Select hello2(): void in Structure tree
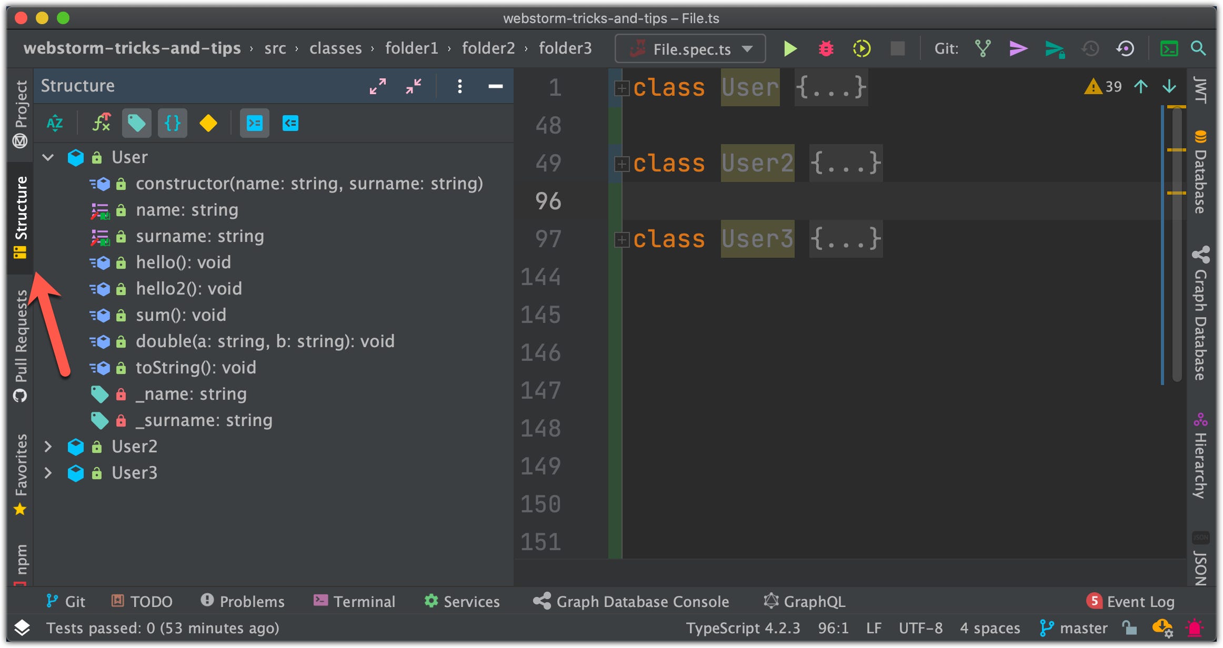1223x648 pixels. [188, 289]
